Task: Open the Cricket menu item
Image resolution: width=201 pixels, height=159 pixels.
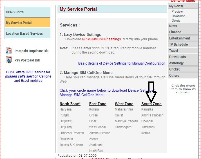Action: point(183,69)
